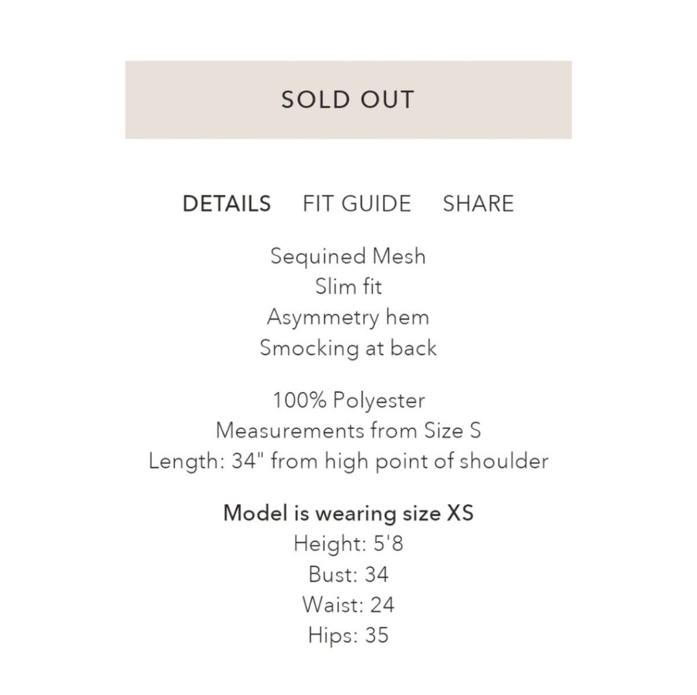Click the word 'Measurements'
Screen dimensions: 697x695
click(290, 431)
